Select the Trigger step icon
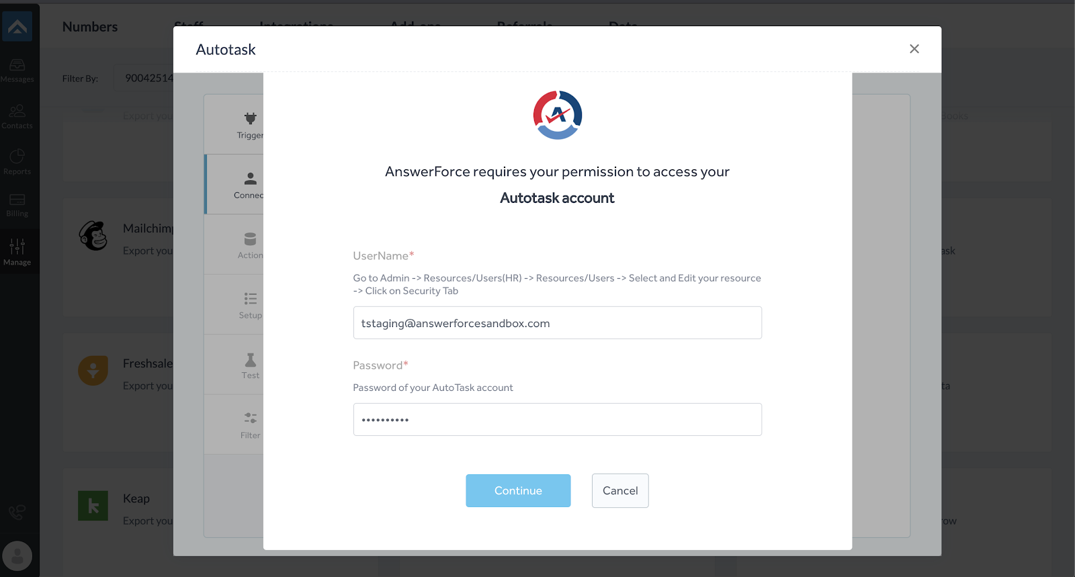1075x577 pixels. tap(250, 119)
